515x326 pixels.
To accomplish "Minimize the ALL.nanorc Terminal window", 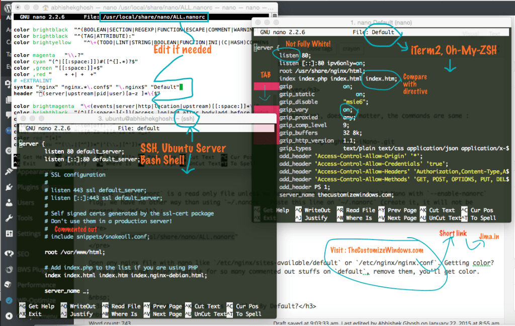I will click(x=27, y=7).
